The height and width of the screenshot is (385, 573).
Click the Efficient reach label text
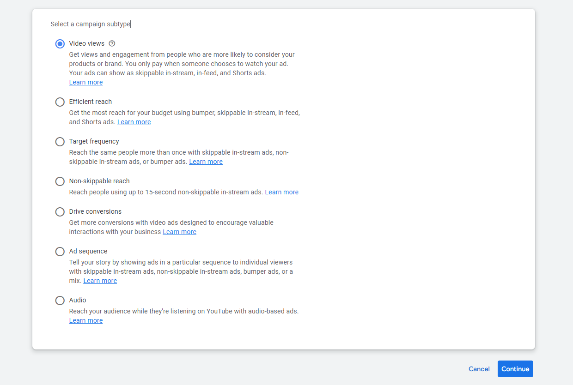[91, 102]
